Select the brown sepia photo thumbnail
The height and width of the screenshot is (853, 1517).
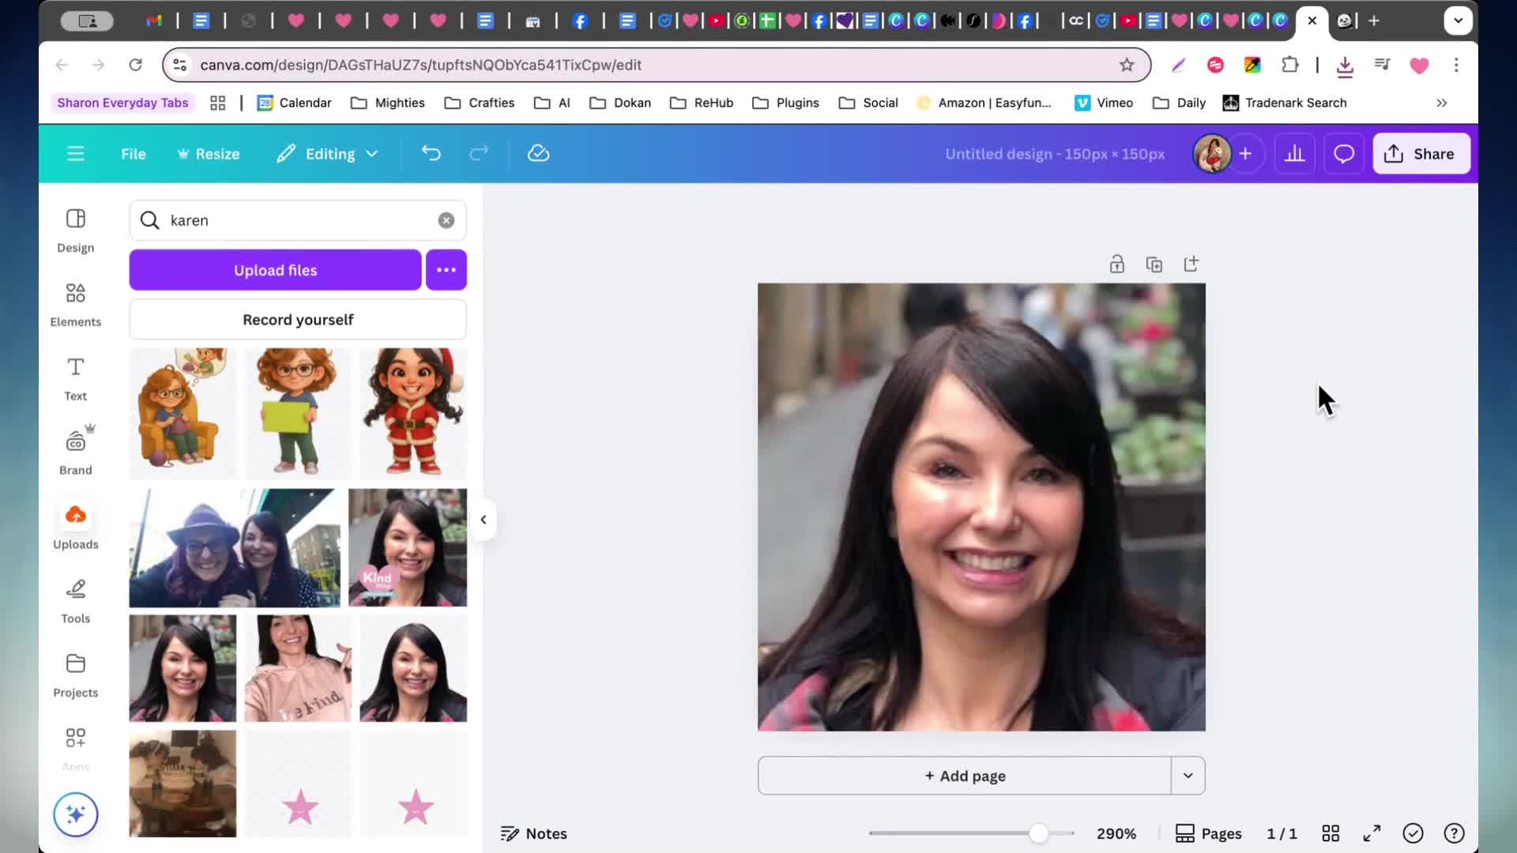183,783
